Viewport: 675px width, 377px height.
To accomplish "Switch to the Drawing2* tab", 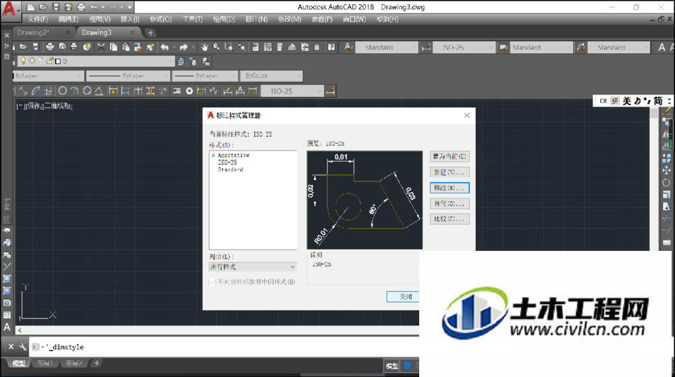I will click(x=34, y=32).
